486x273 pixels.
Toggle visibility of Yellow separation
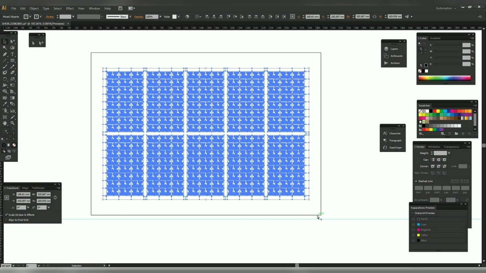[x=413, y=235]
